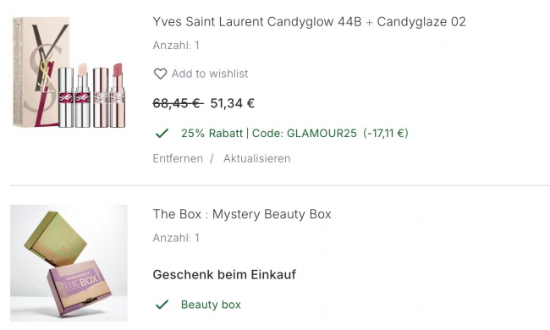Open the Mystery Beauty Box product image
This screenshot has width=550, height=330.
pyautogui.click(x=69, y=263)
